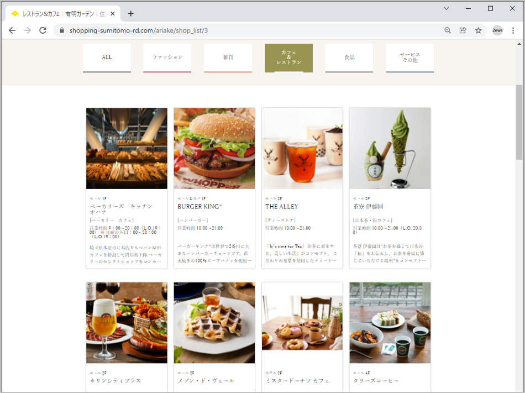Reload the current page
Viewport: 525px width, 393px height.
click(43, 30)
